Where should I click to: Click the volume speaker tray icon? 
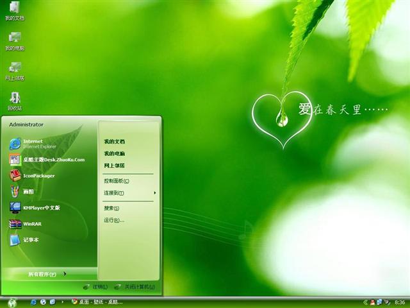387,302
